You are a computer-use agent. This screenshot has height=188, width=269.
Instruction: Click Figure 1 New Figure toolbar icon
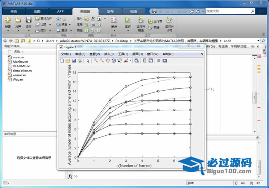[62, 61]
